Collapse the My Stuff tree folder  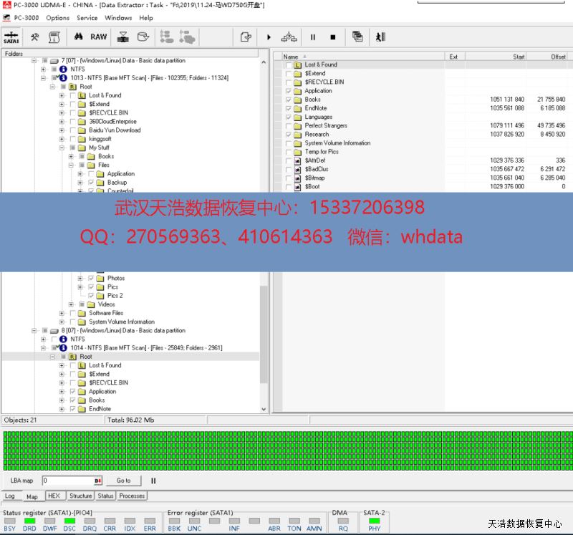point(62,148)
